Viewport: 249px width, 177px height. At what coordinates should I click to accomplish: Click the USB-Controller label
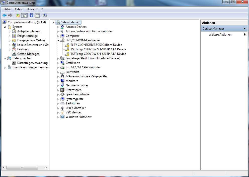pyautogui.click(x=75, y=108)
